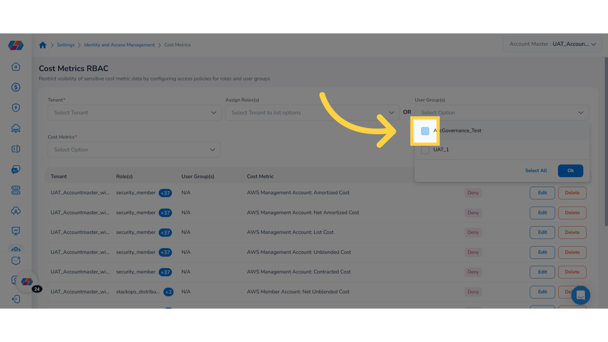
Task: Go to Settings breadcrumb
Action: click(66, 45)
